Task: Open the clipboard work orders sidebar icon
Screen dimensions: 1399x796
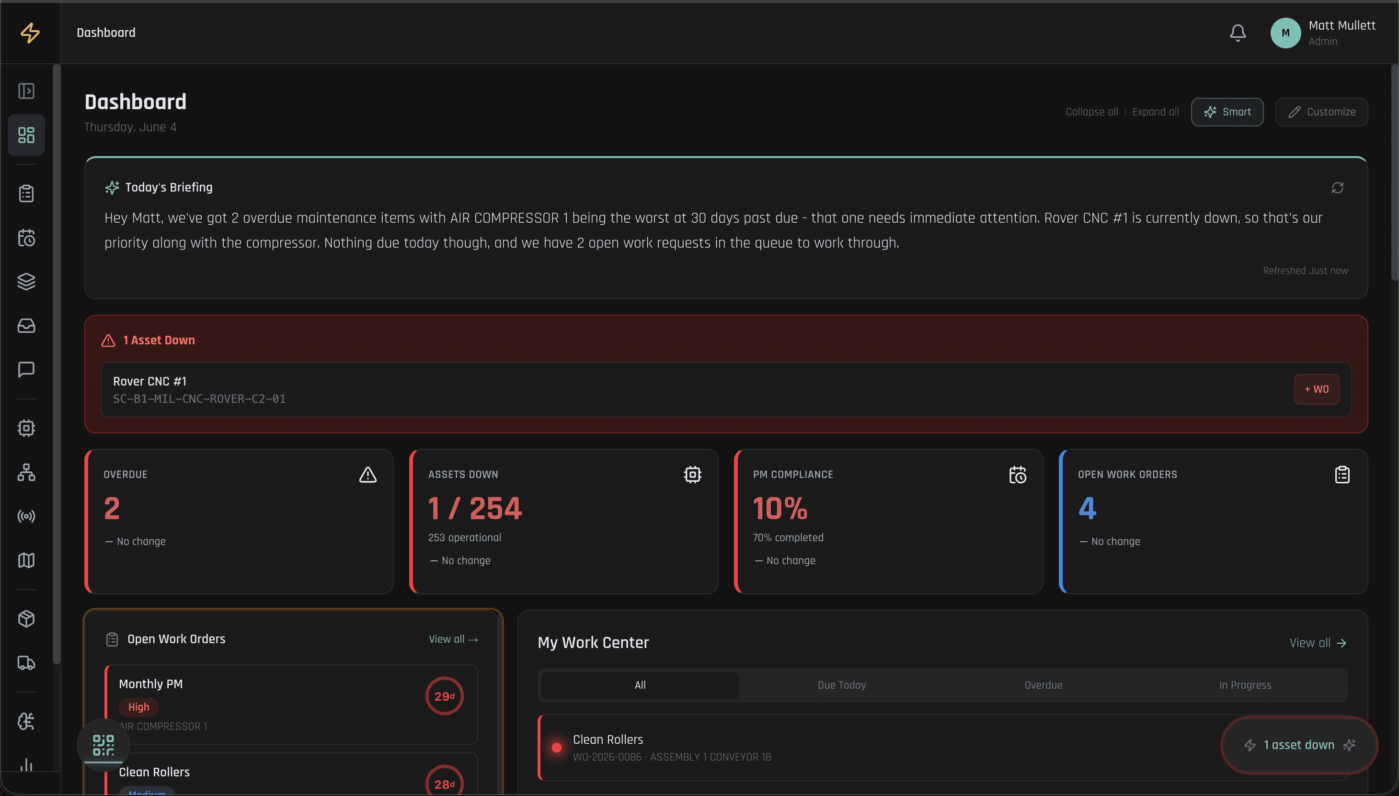Action: pos(26,193)
